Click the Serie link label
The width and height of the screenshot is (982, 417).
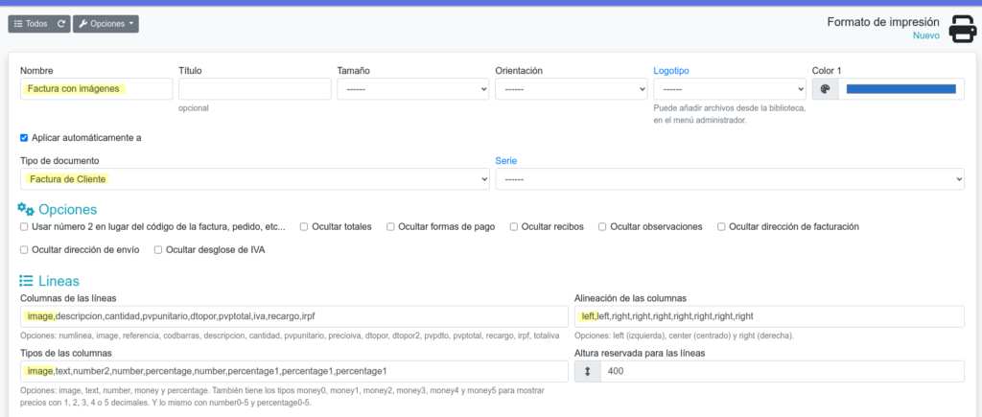point(507,160)
